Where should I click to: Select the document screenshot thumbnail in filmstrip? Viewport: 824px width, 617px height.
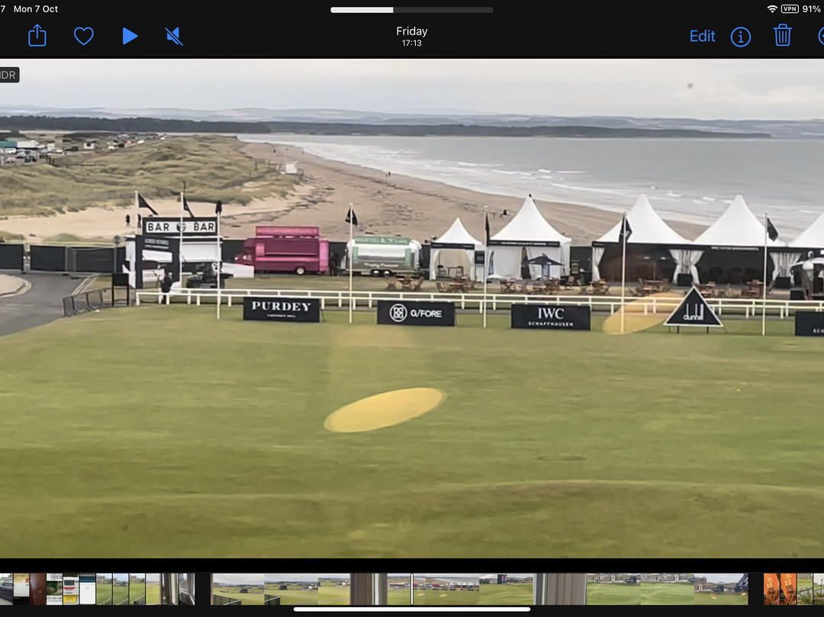[x=71, y=589]
